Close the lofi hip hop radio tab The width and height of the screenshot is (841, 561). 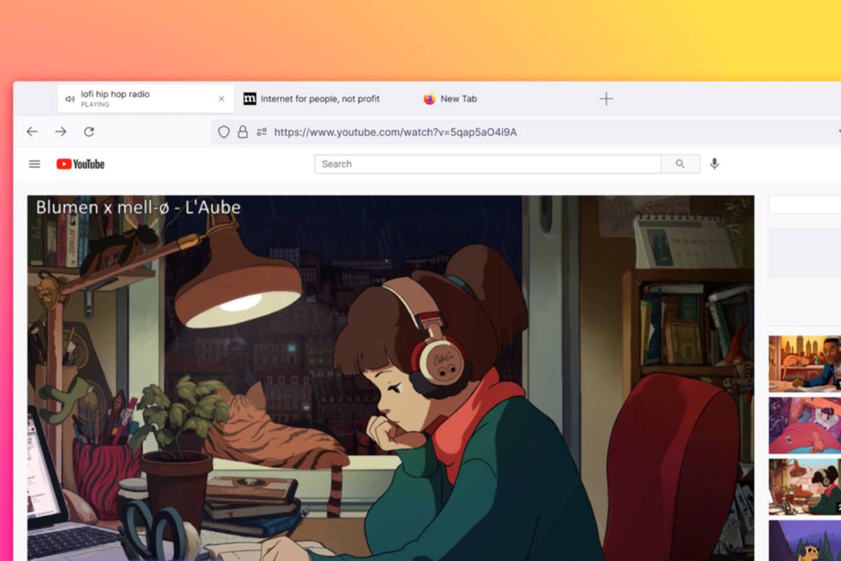(221, 99)
